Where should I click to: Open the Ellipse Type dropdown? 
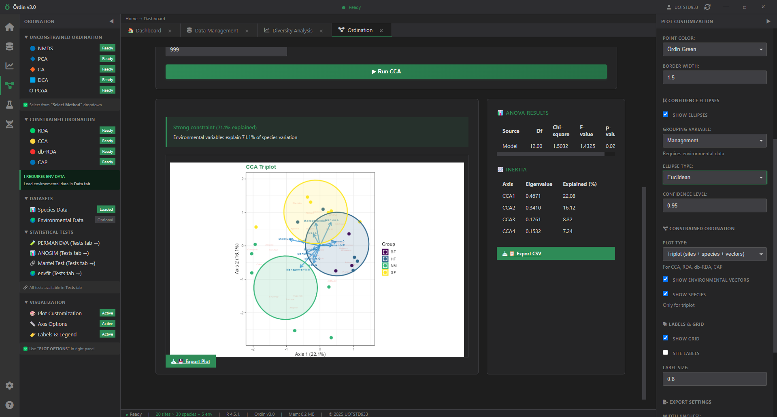tap(714, 177)
